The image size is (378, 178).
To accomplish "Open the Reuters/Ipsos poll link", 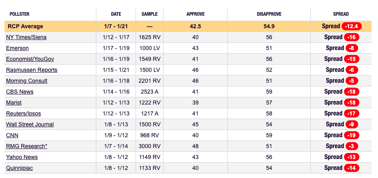I will tap(23, 113).
